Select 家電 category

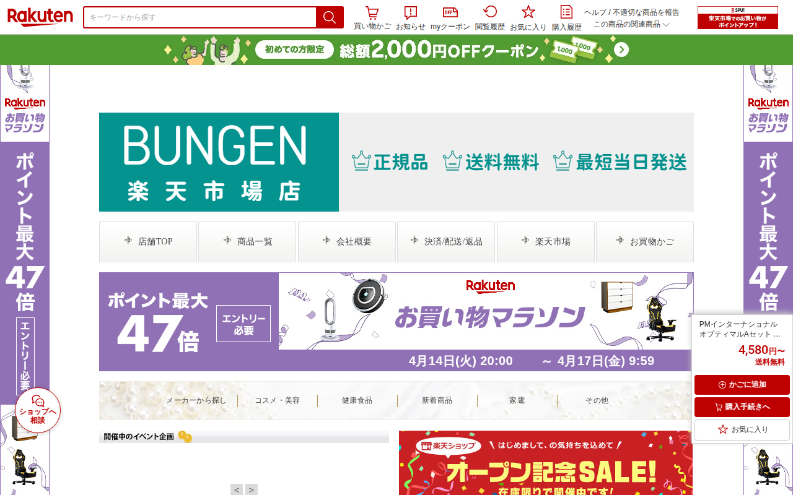point(517,400)
